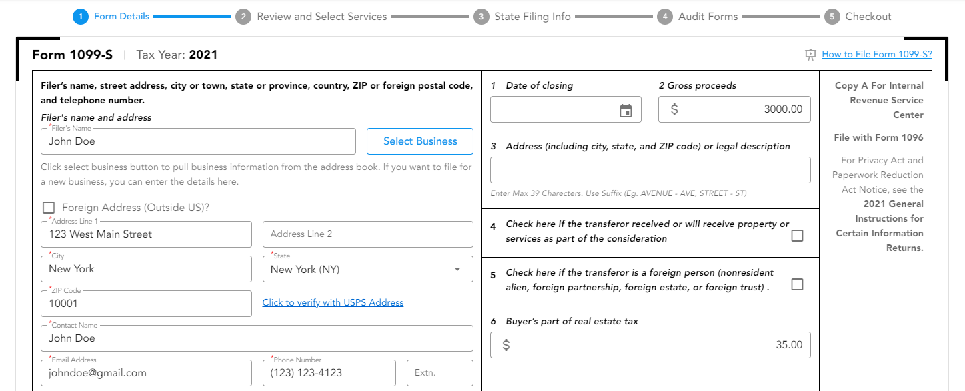Image resolution: width=965 pixels, height=391 pixels.
Task: Click the Address Line 2 field
Action: pos(367,234)
